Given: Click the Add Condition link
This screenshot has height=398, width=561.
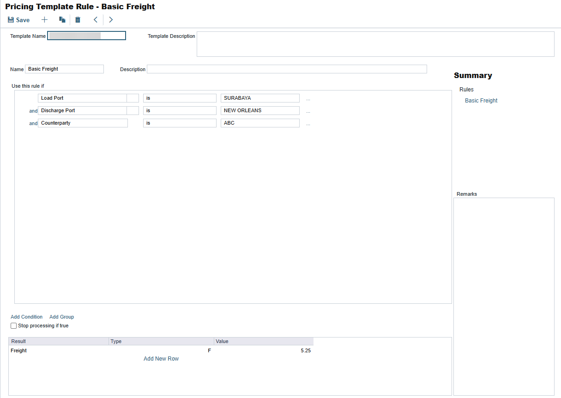Looking at the screenshot, I should coord(26,317).
